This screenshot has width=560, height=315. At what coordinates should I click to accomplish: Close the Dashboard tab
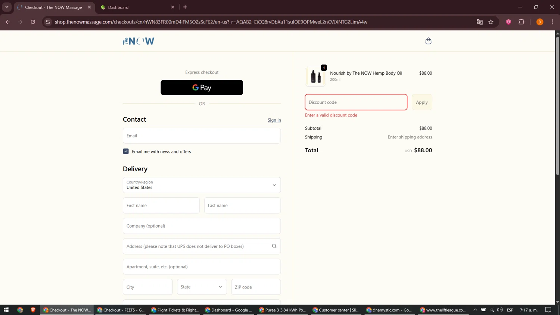click(x=172, y=7)
